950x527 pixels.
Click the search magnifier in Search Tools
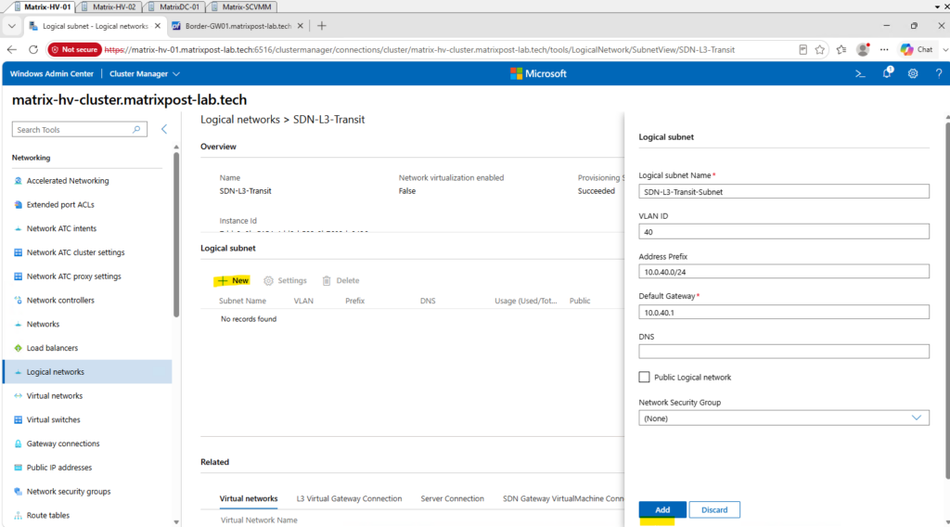136,130
